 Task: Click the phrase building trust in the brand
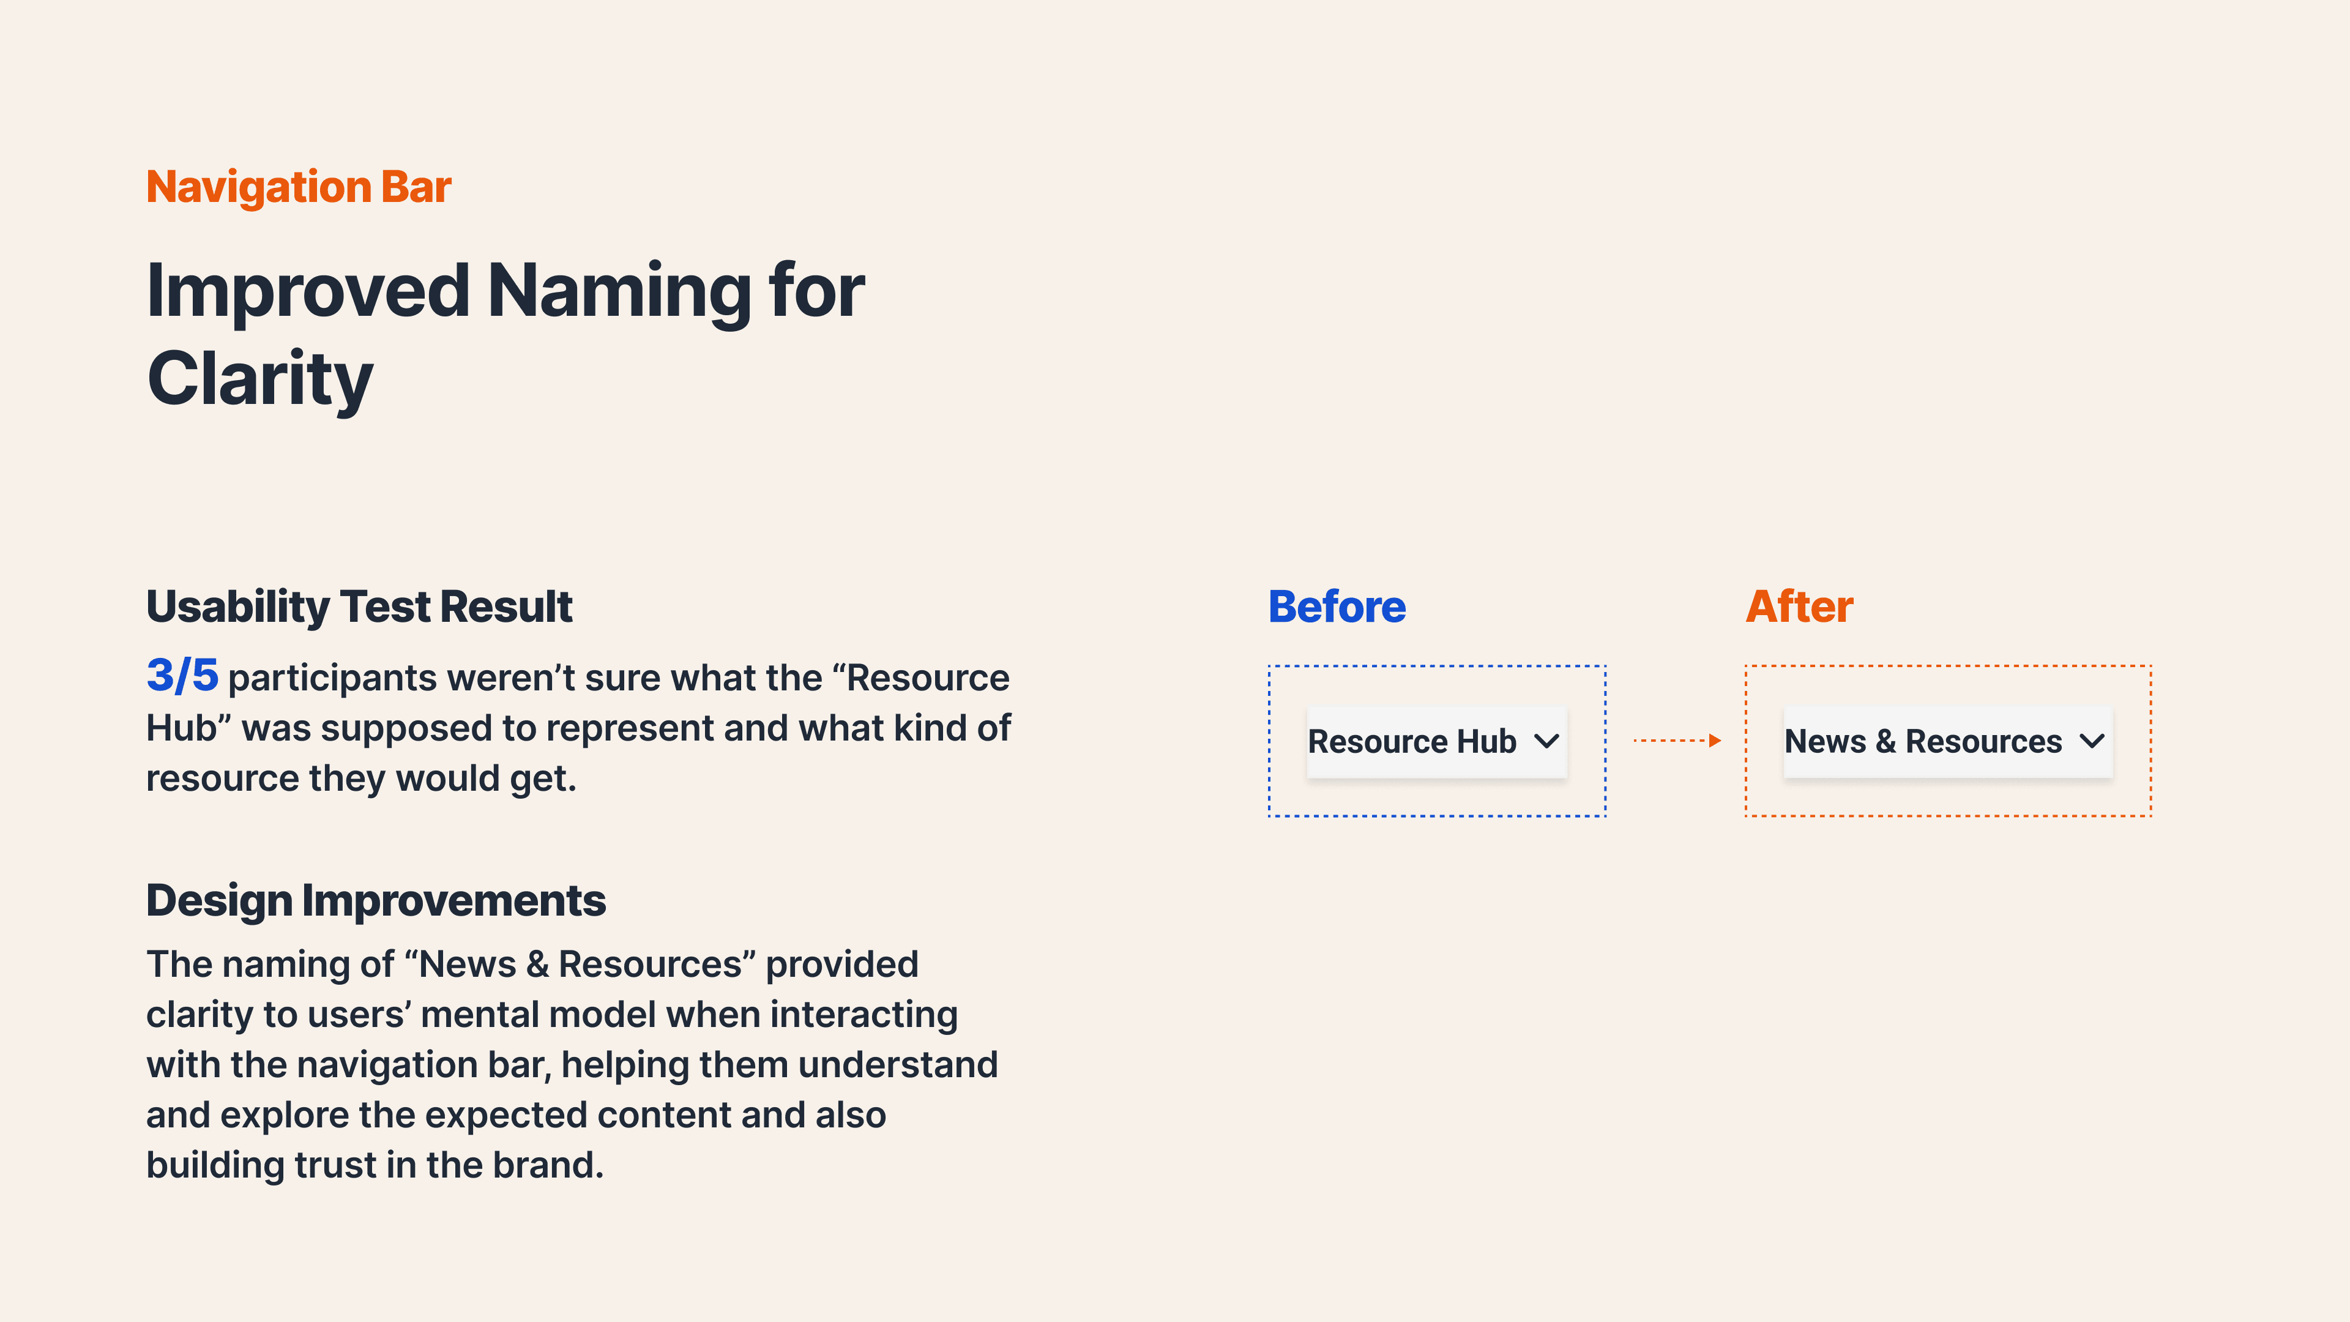click(374, 1165)
